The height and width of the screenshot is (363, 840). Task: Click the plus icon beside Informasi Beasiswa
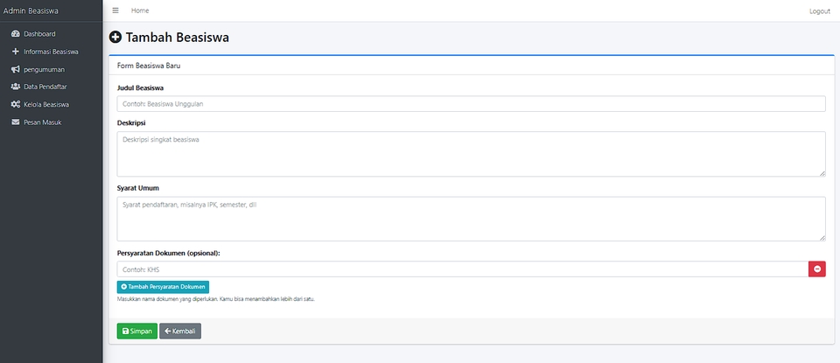pos(15,52)
